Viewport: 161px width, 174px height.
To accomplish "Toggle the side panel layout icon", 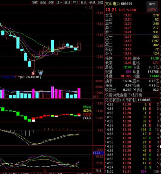I will (x=90, y=7).
